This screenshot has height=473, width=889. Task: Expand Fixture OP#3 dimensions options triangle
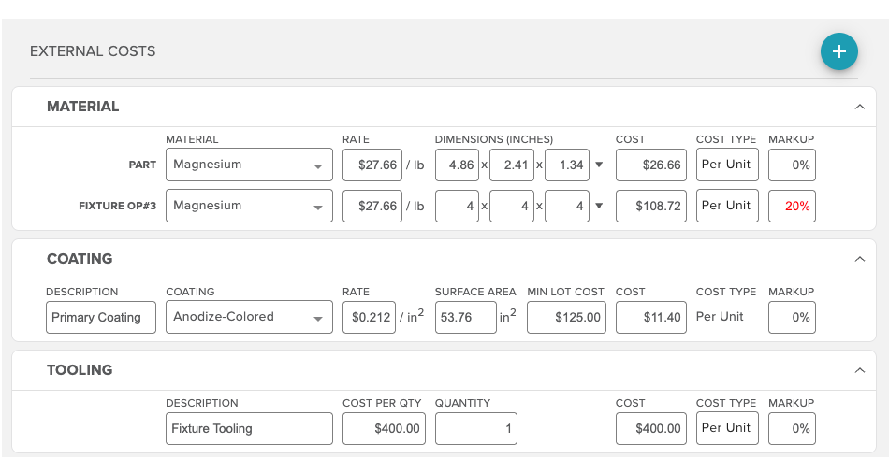tap(599, 207)
